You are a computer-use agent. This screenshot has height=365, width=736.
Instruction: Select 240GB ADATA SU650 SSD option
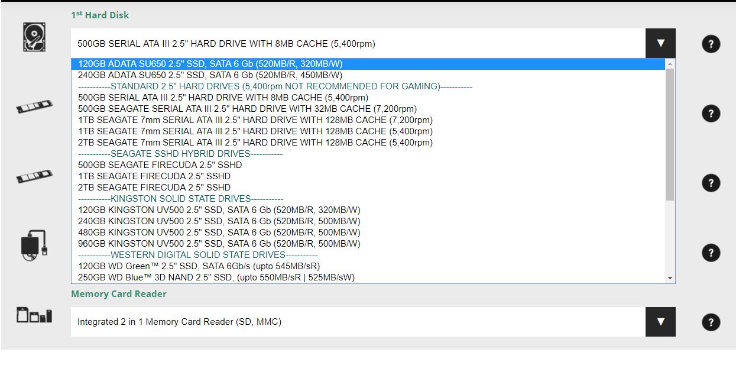click(368, 75)
